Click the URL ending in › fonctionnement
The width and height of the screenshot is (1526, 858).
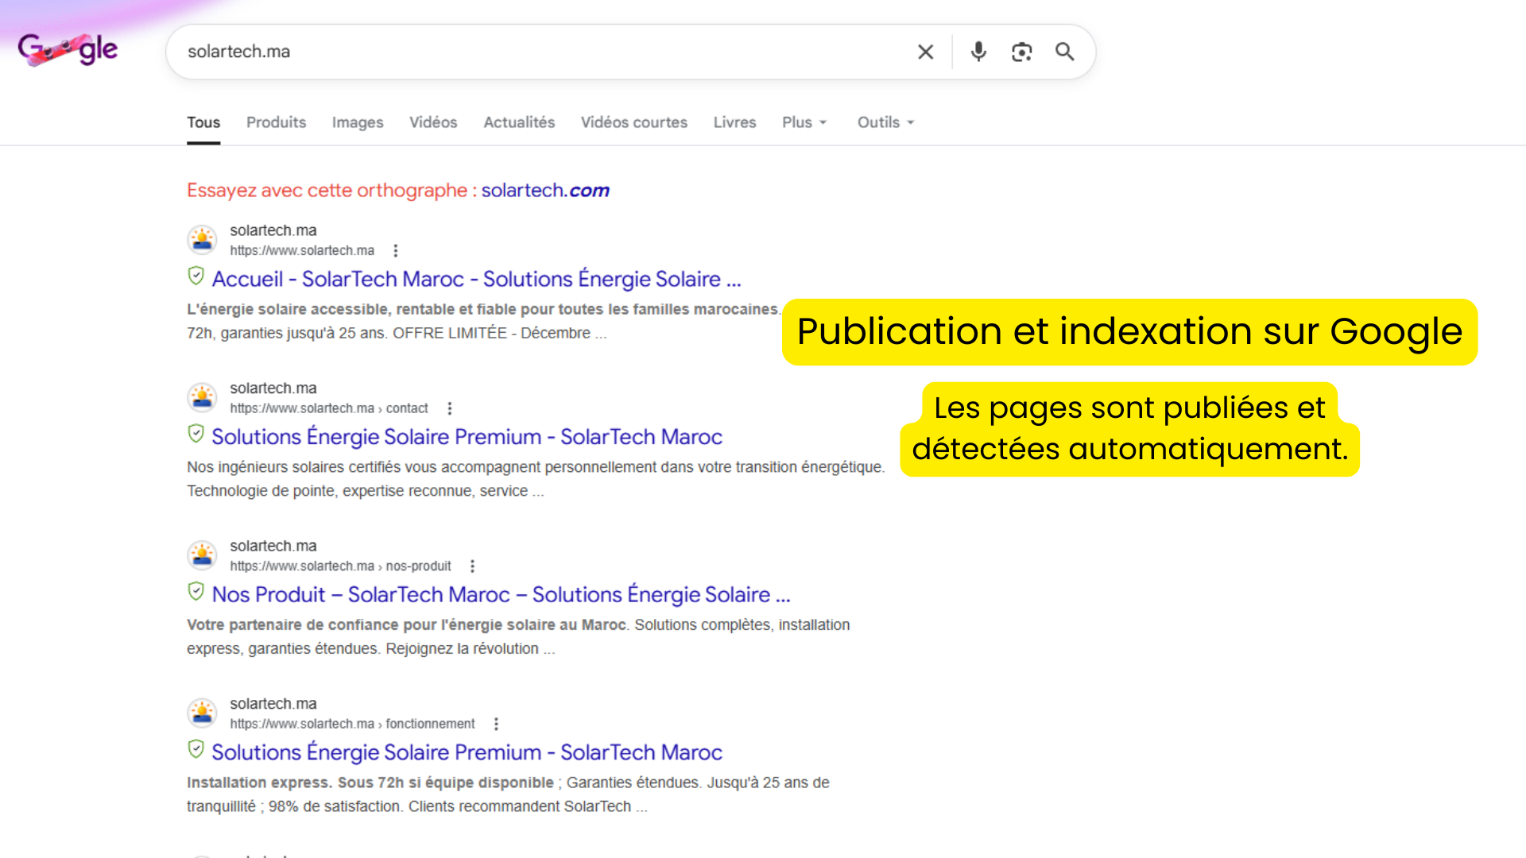coord(352,725)
